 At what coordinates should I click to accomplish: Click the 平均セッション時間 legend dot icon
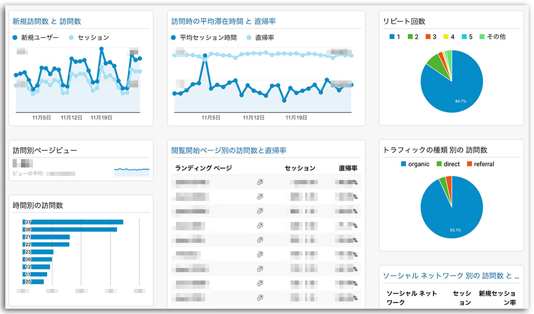(x=174, y=37)
